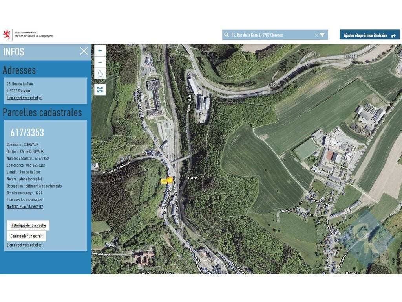Focus the address search input field
Viewport: 402px width, 302px height.
click(271, 35)
